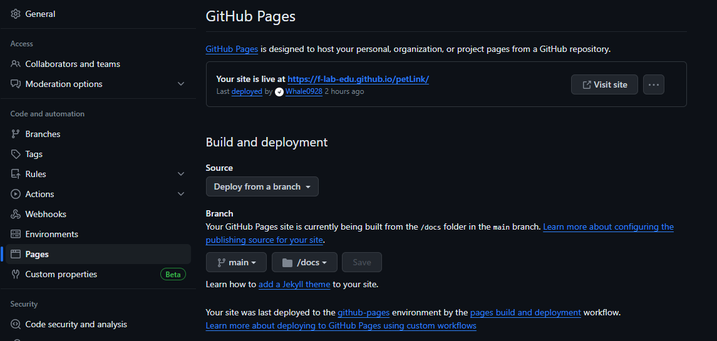This screenshot has width=717, height=341.
Task: Click the external link icon on Visit site
Action: coord(587,84)
